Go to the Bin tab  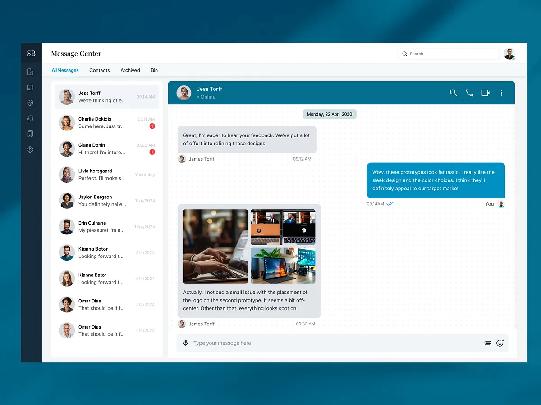[x=154, y=70]
